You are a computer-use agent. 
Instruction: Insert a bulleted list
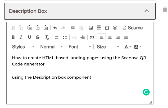click(x=65, y=37)
